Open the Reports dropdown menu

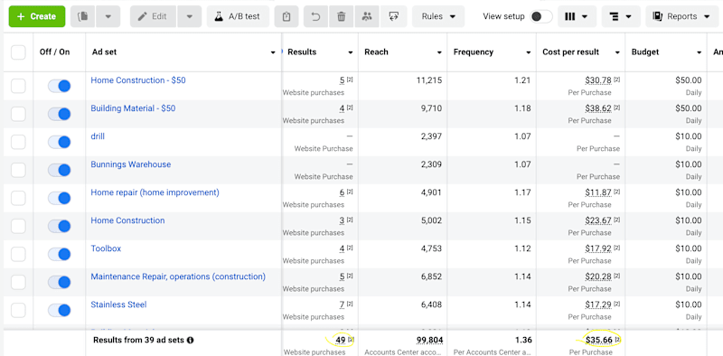pos(682,16)
